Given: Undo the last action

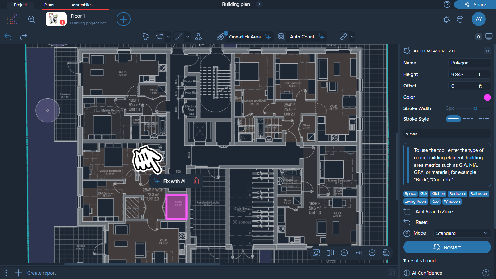Looking at the screenshot, I should tap(8, 37).
